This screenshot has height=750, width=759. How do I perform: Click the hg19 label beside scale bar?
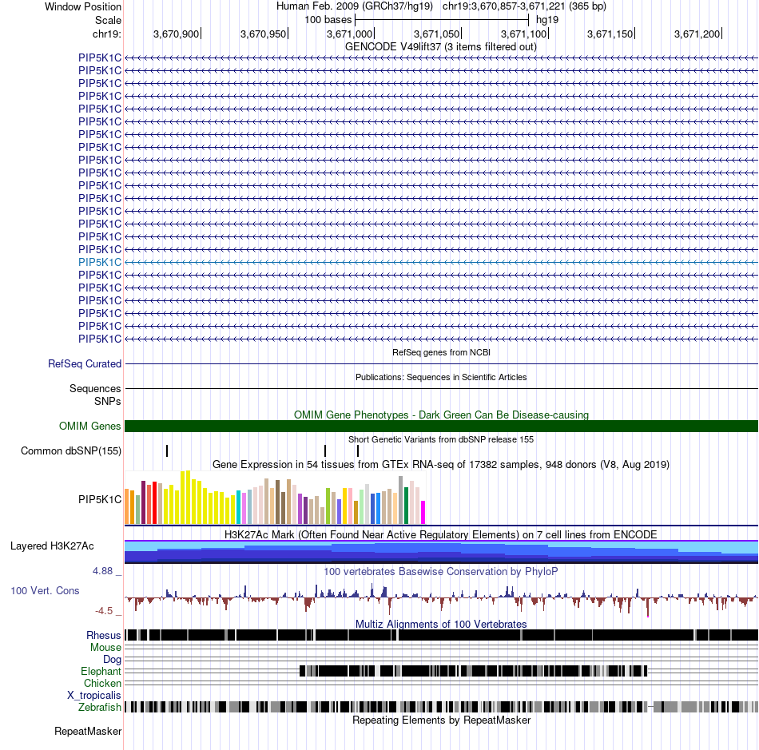[x=547, y=20]
